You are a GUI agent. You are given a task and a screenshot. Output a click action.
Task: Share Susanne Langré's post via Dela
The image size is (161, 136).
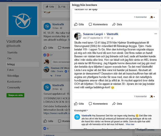click(x=117, y=104)
